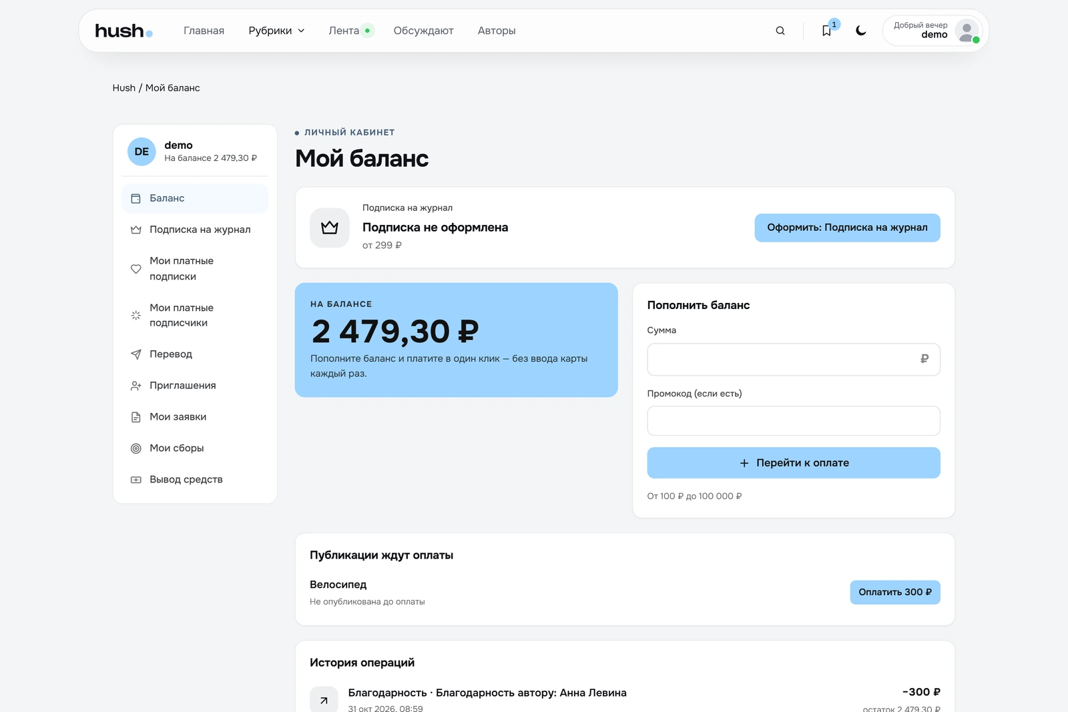Toggle dark mode moon icon
This screenshot has height=712, width=1068.
click(861, 31)
